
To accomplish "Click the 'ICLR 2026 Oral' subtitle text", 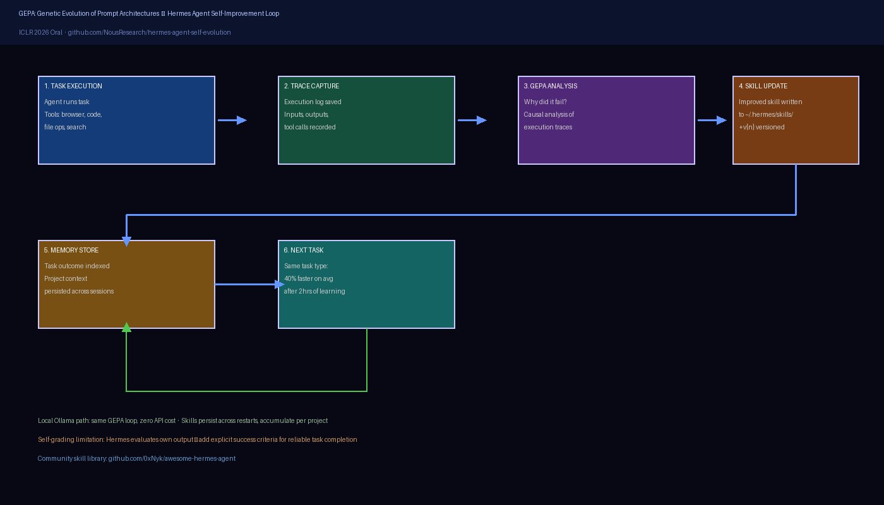I will (40, 32).
